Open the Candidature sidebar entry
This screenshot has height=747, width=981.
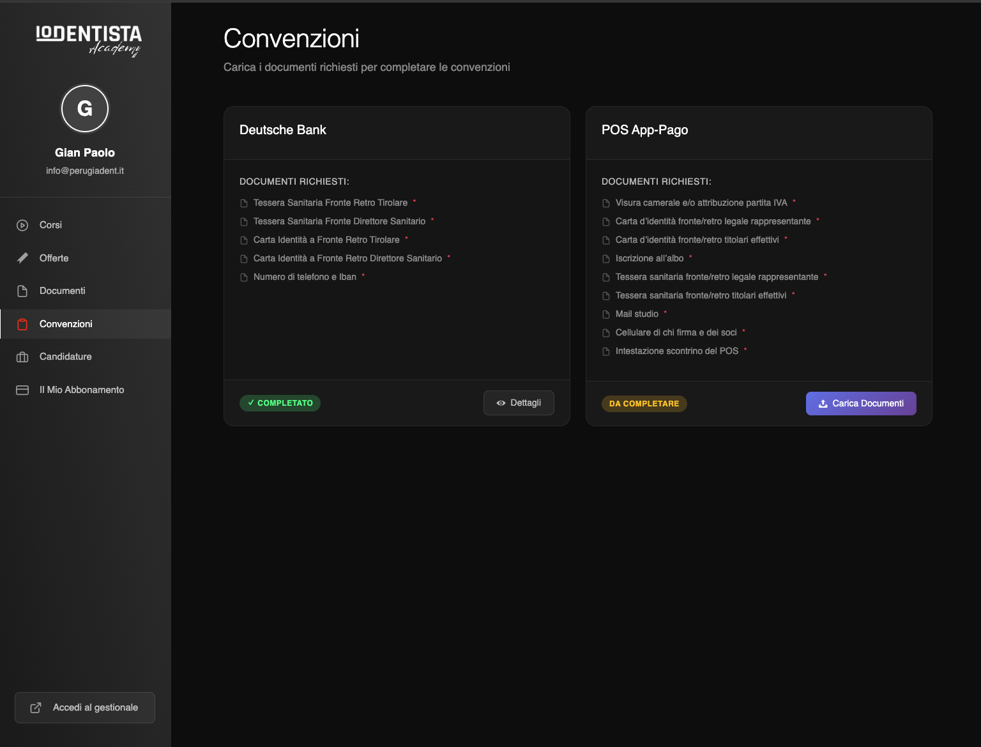click(65, 357)
